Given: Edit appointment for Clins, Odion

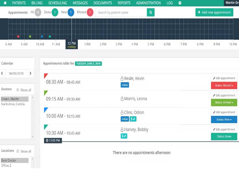Looking at the screenshot, I should point(224,112).
